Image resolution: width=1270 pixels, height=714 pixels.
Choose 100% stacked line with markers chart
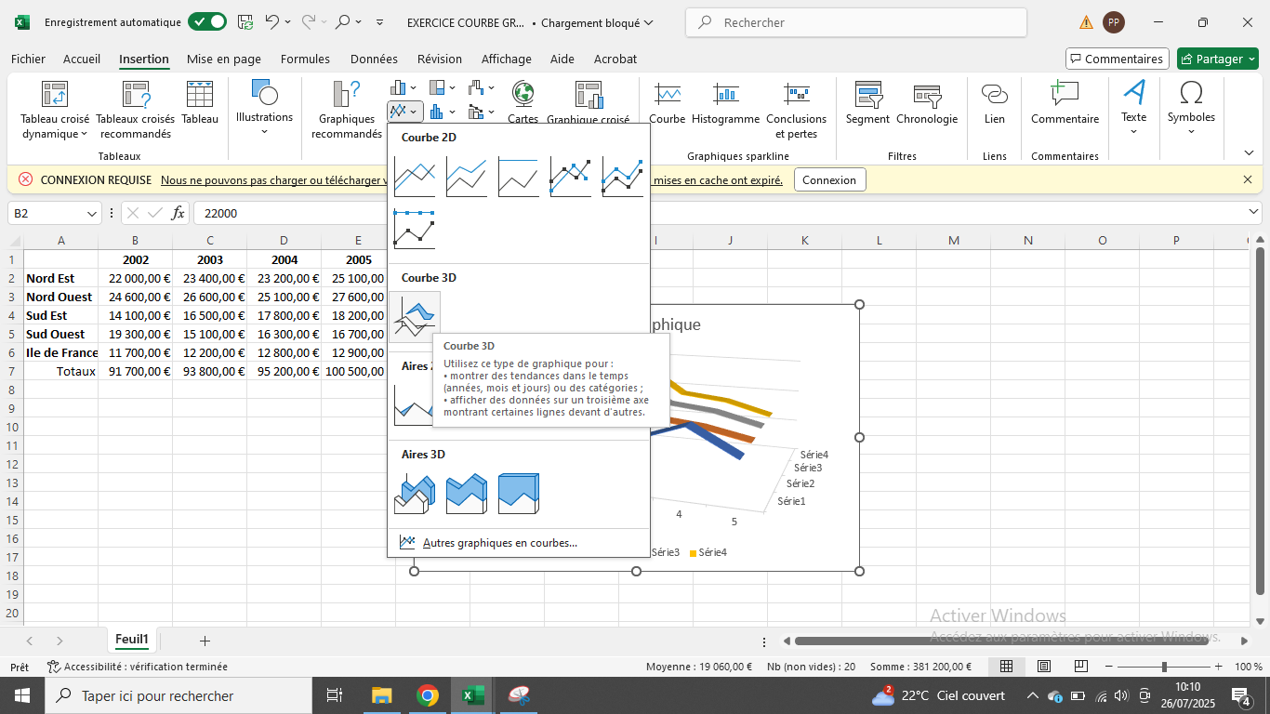point(415,229)
